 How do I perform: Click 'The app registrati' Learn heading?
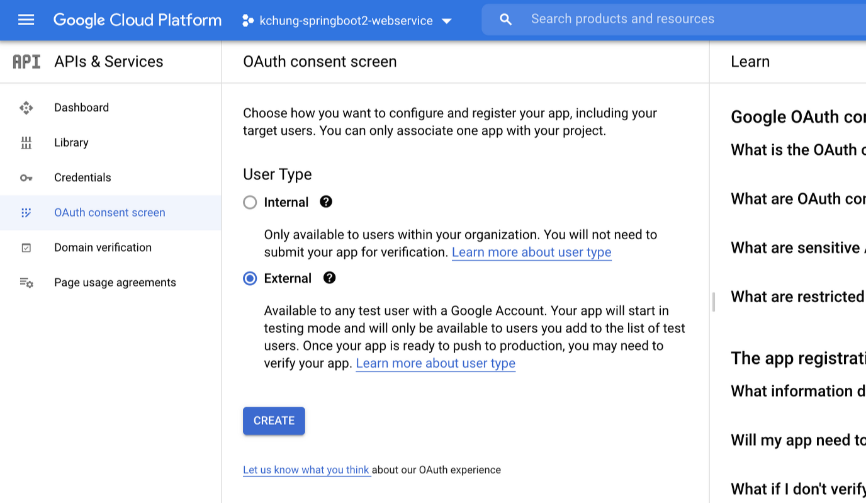tap(798, 358)
